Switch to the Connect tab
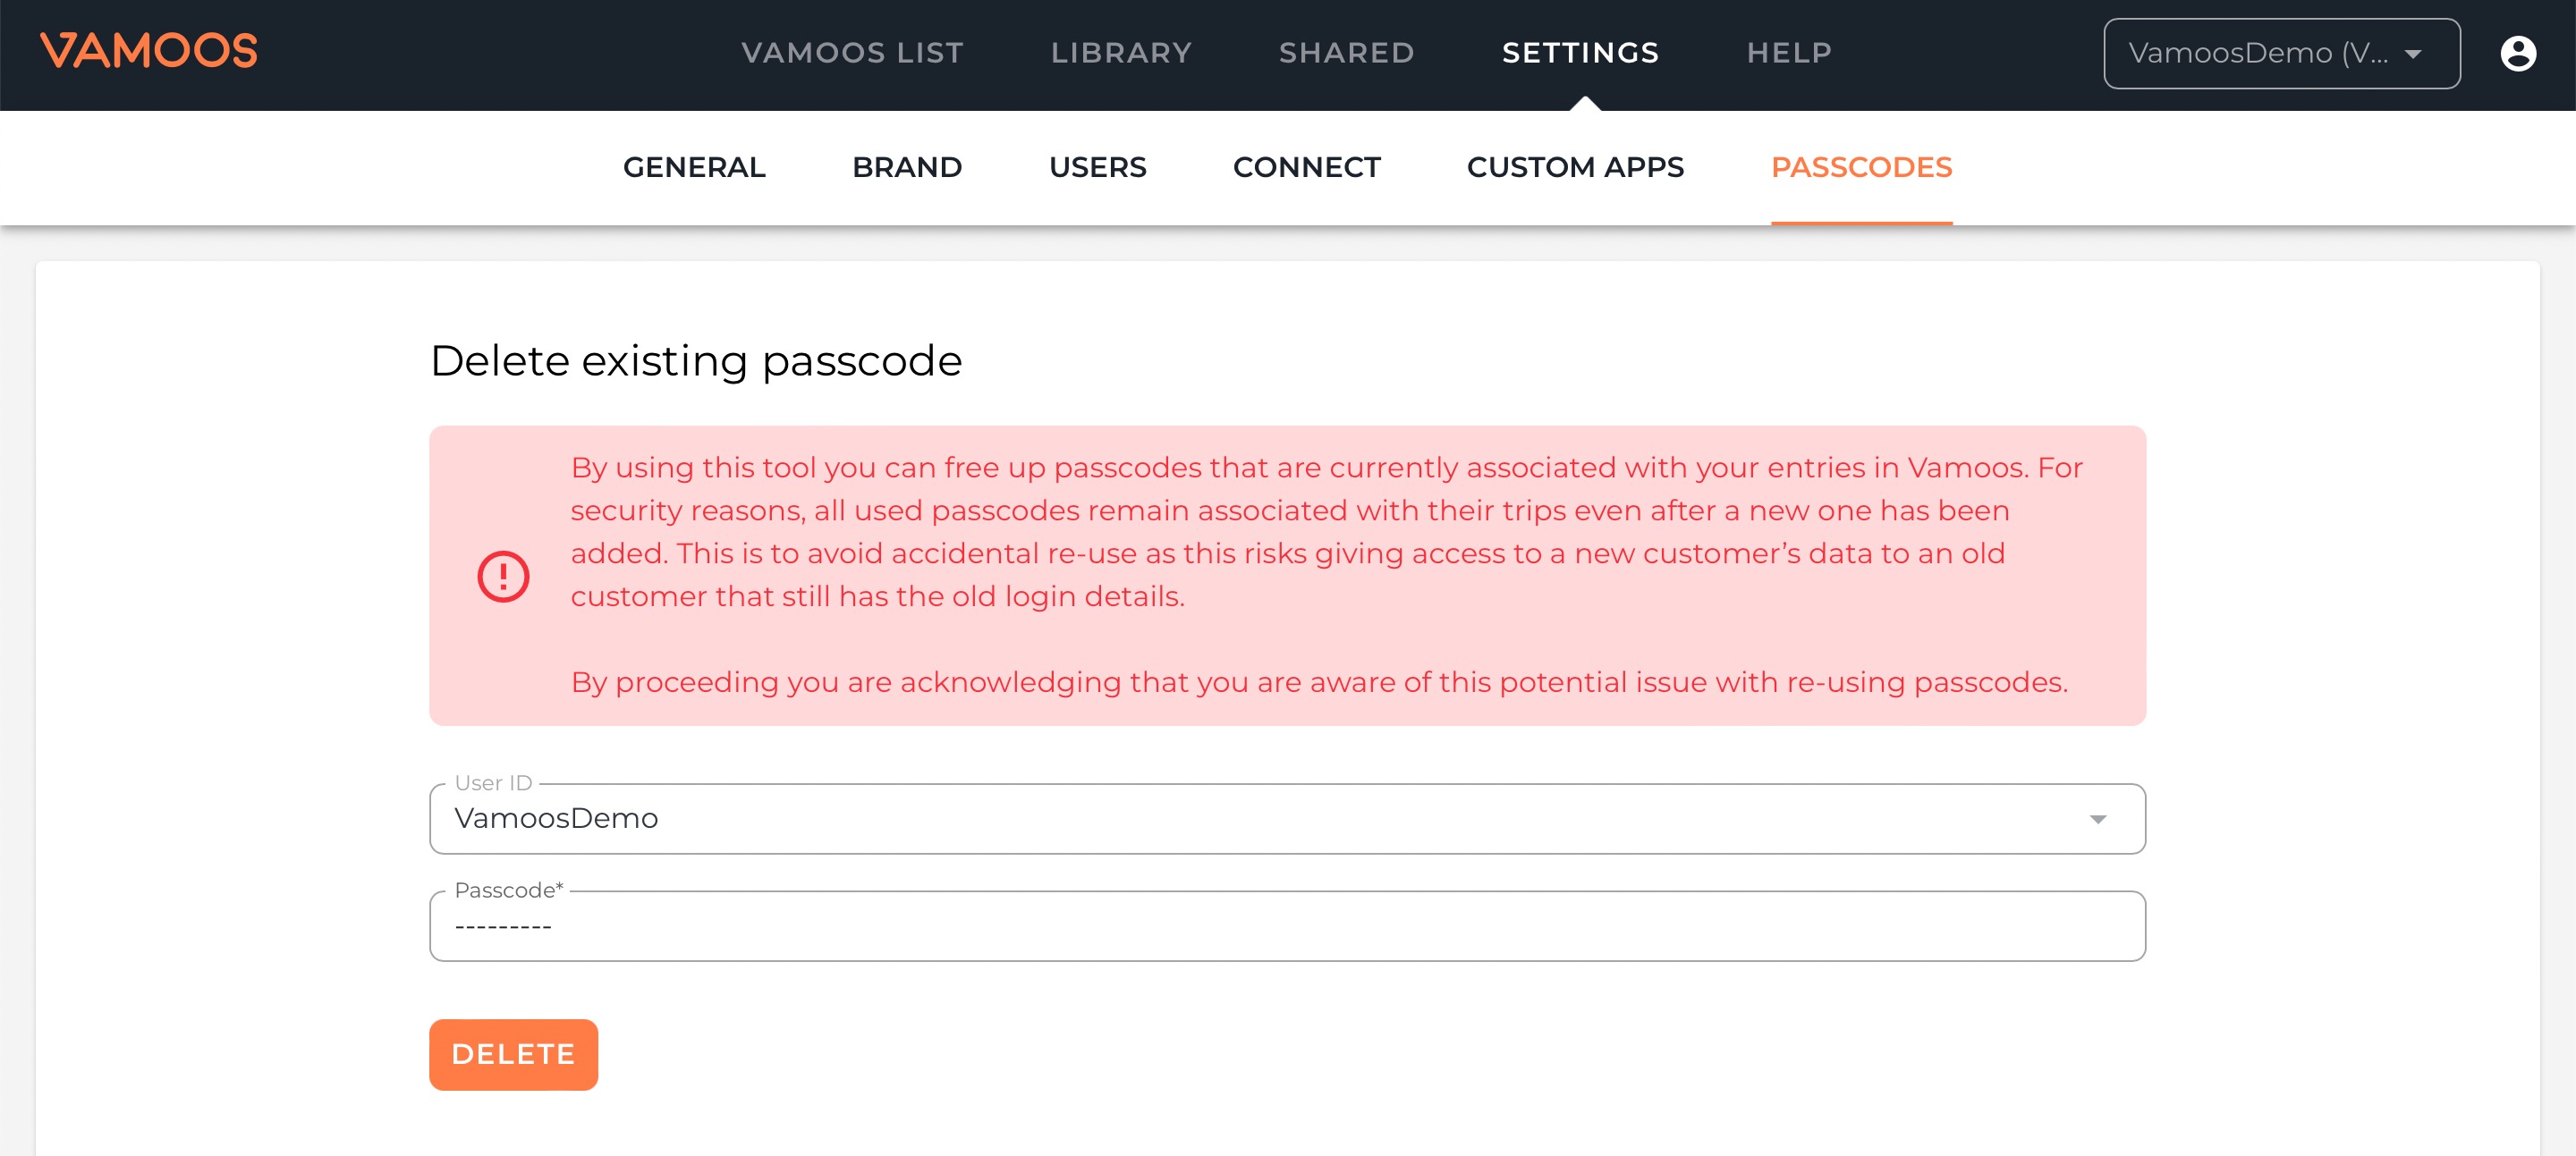The height and width of the screenshot is (1156, 2576). [x=1306, y=167]
